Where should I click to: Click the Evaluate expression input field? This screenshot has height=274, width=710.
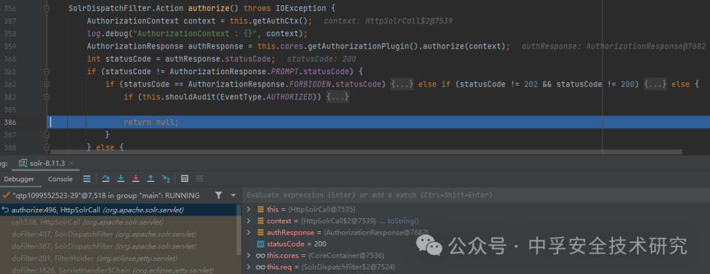[x=476, y=195]
